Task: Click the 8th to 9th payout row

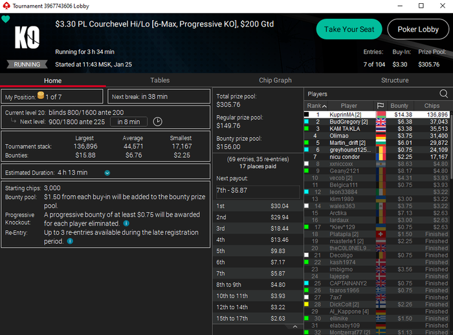Action: tap(258, 285)
